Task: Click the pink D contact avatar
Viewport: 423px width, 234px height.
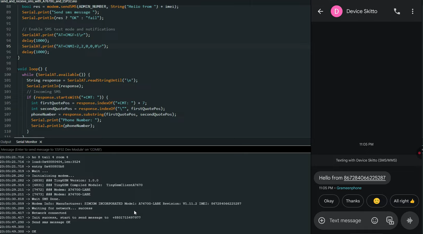Action: pyautogui.click(x=337, y=11)
